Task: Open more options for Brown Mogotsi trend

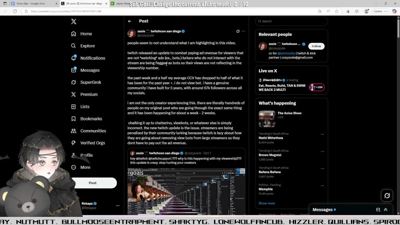Action: (x=322, y=152)
